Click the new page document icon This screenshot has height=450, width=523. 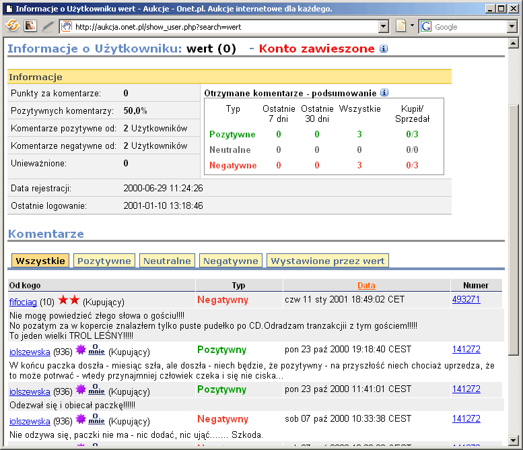401,26
